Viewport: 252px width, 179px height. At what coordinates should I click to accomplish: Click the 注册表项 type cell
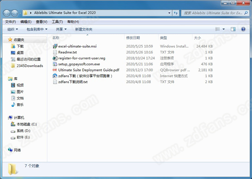tap(167, 58)
